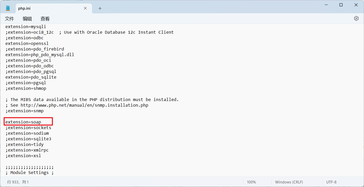Close the Notepad window
The width and height of the screenshot is (364, 187).
pos(355,5)
